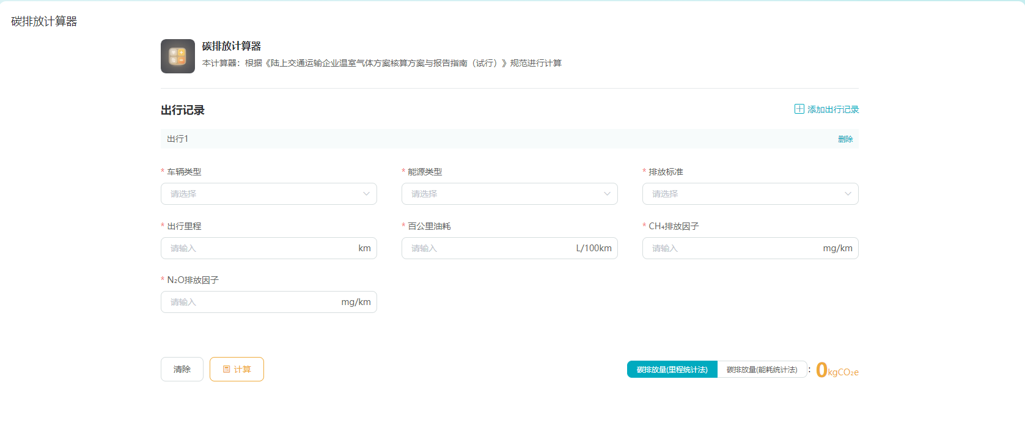Click the carbon calculator app icon

click(177, 56)
